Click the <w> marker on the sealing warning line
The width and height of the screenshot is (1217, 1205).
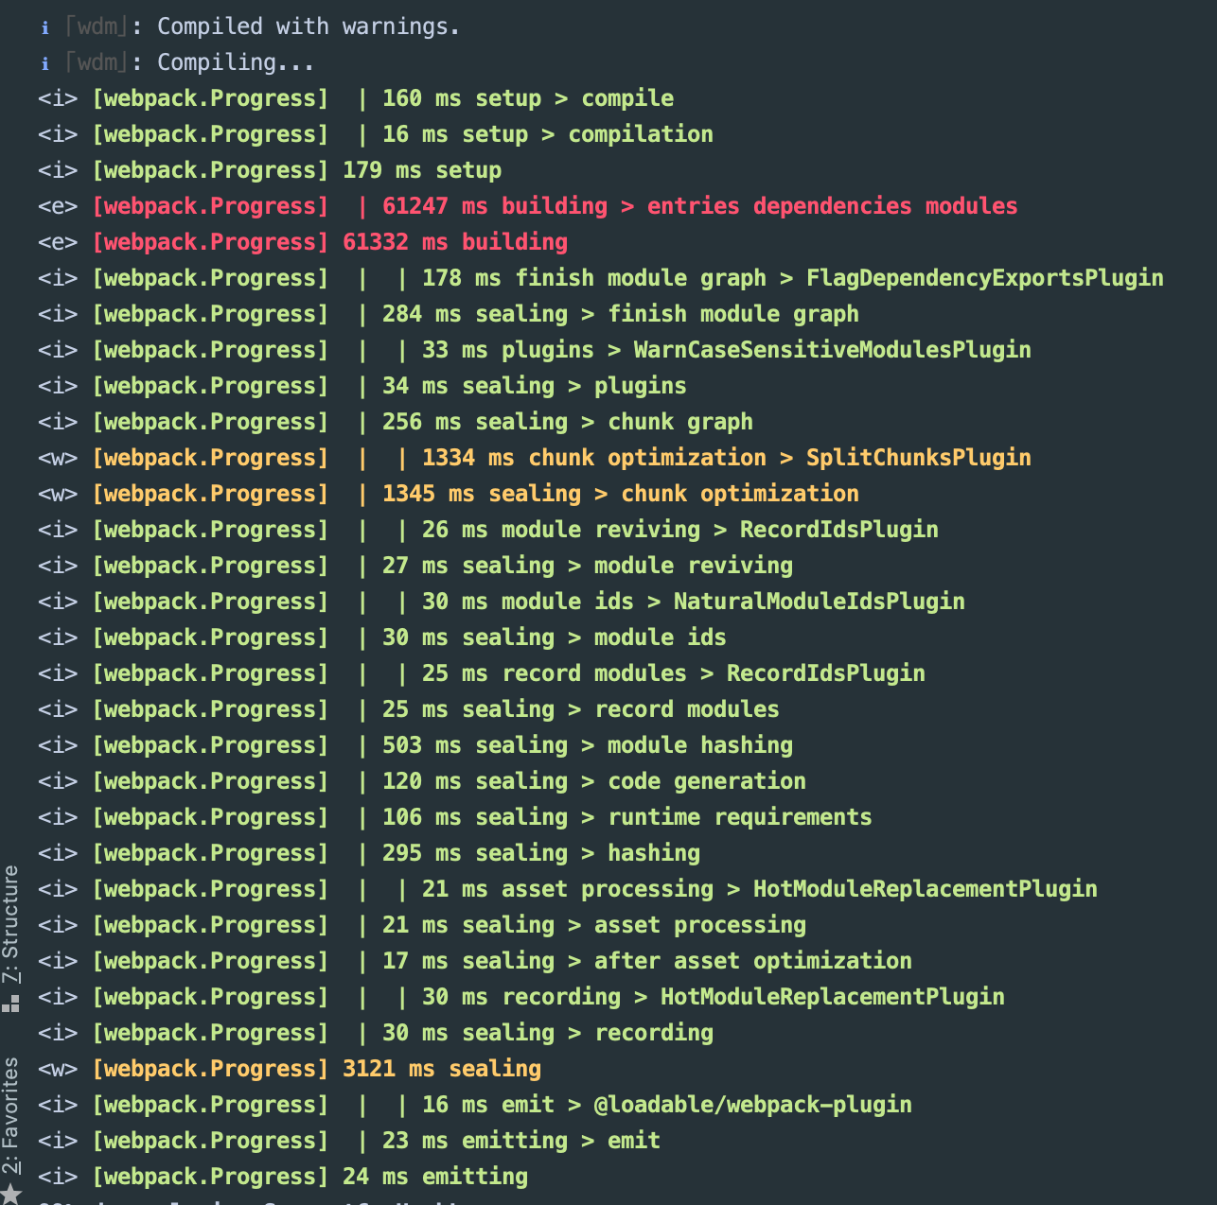(x=57, y=1068)
